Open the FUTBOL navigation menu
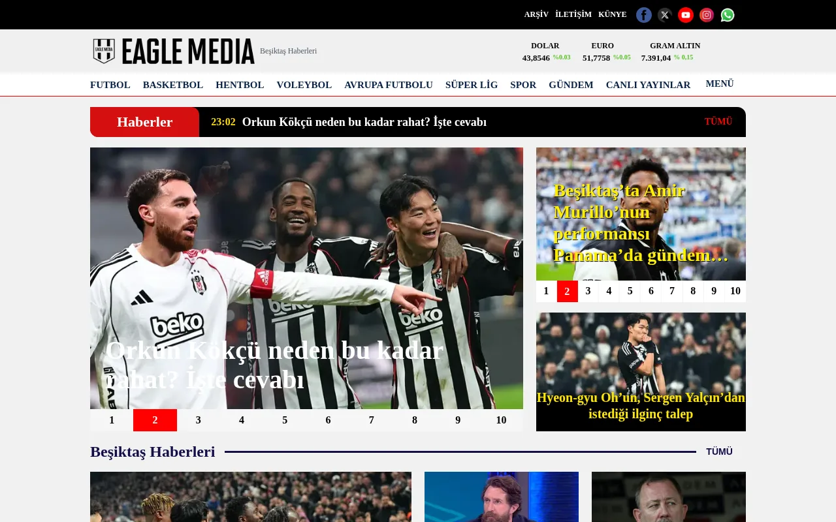The image size is (836, 522). (x=110, y=85)
